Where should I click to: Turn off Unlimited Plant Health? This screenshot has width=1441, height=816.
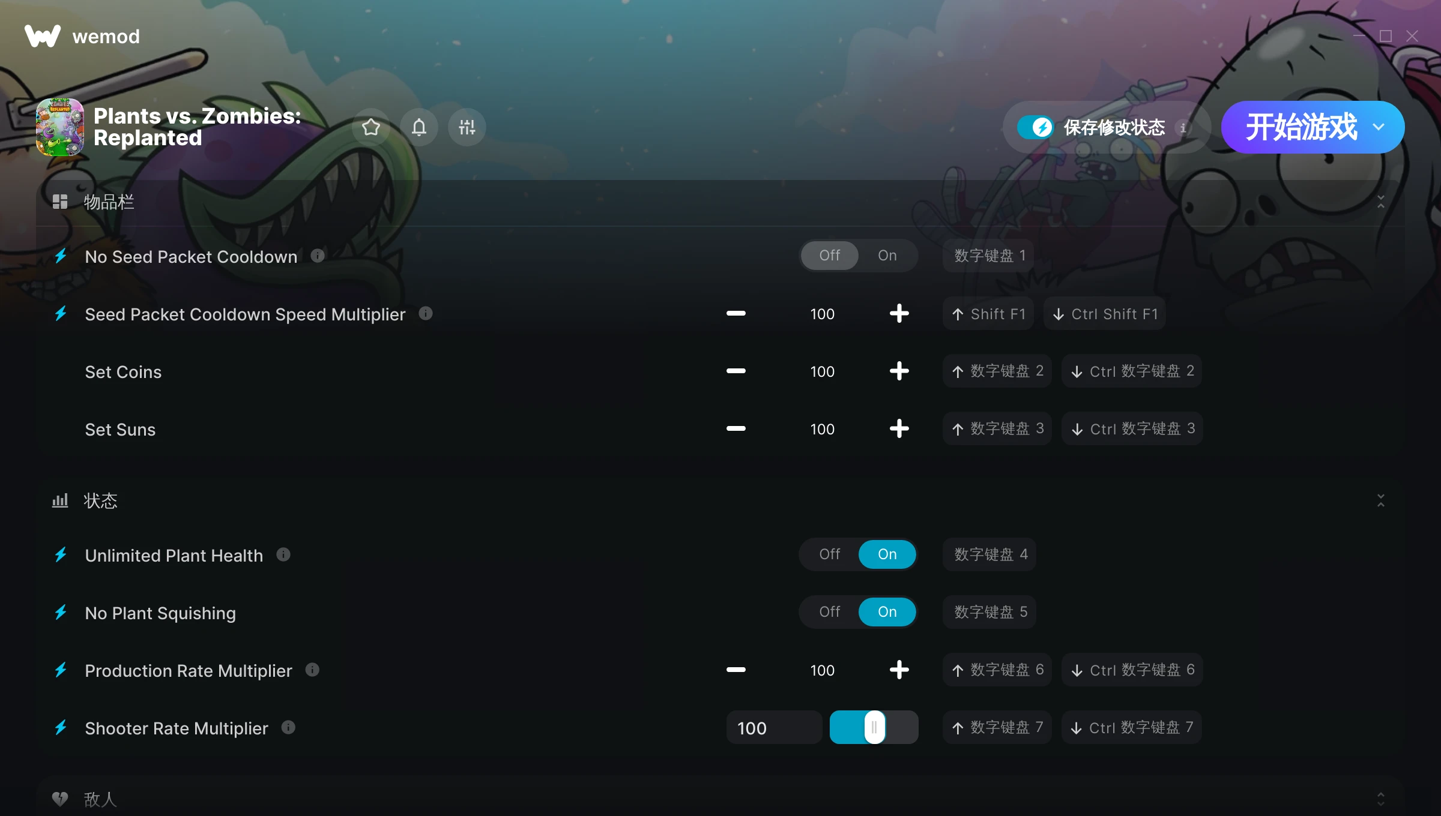click(x=829, y=554)
